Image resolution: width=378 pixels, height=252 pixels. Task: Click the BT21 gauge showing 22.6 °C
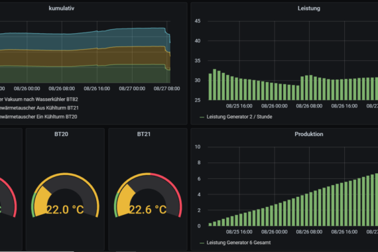pyautogui.click(x=148, y=196)
